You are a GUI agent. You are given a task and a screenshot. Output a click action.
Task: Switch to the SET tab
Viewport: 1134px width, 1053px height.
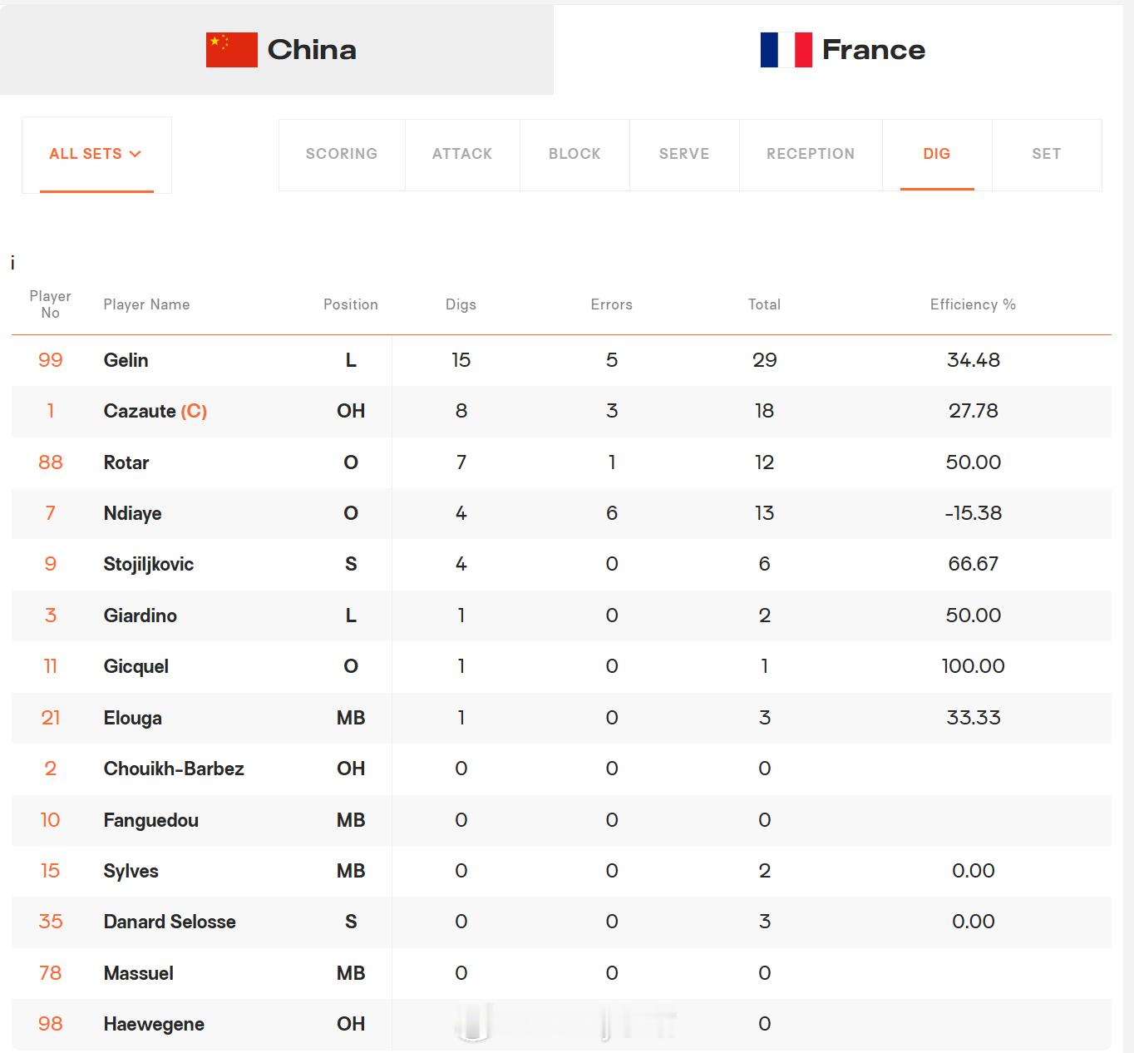[x=1047, y=155]
